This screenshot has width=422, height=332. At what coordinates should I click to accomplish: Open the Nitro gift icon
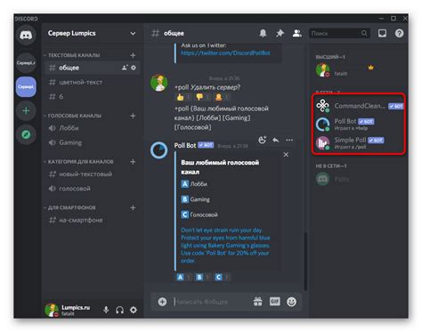coord(257,302)
